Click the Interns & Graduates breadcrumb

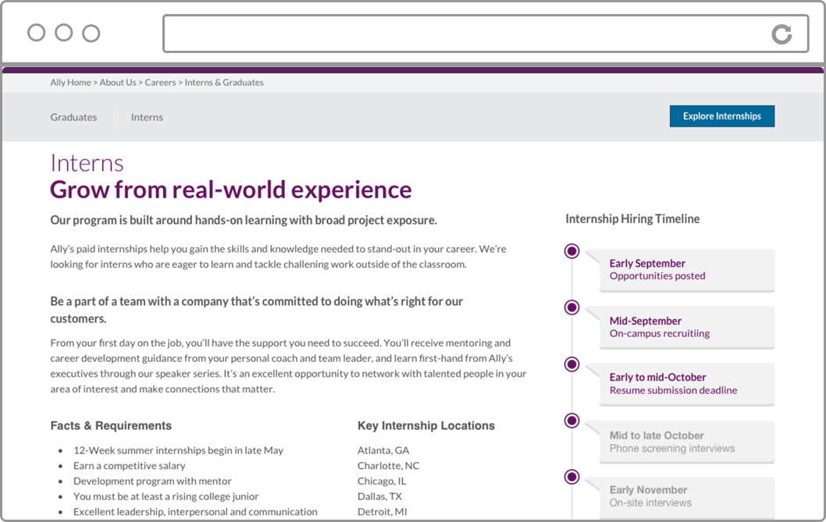tap(224, 82)
